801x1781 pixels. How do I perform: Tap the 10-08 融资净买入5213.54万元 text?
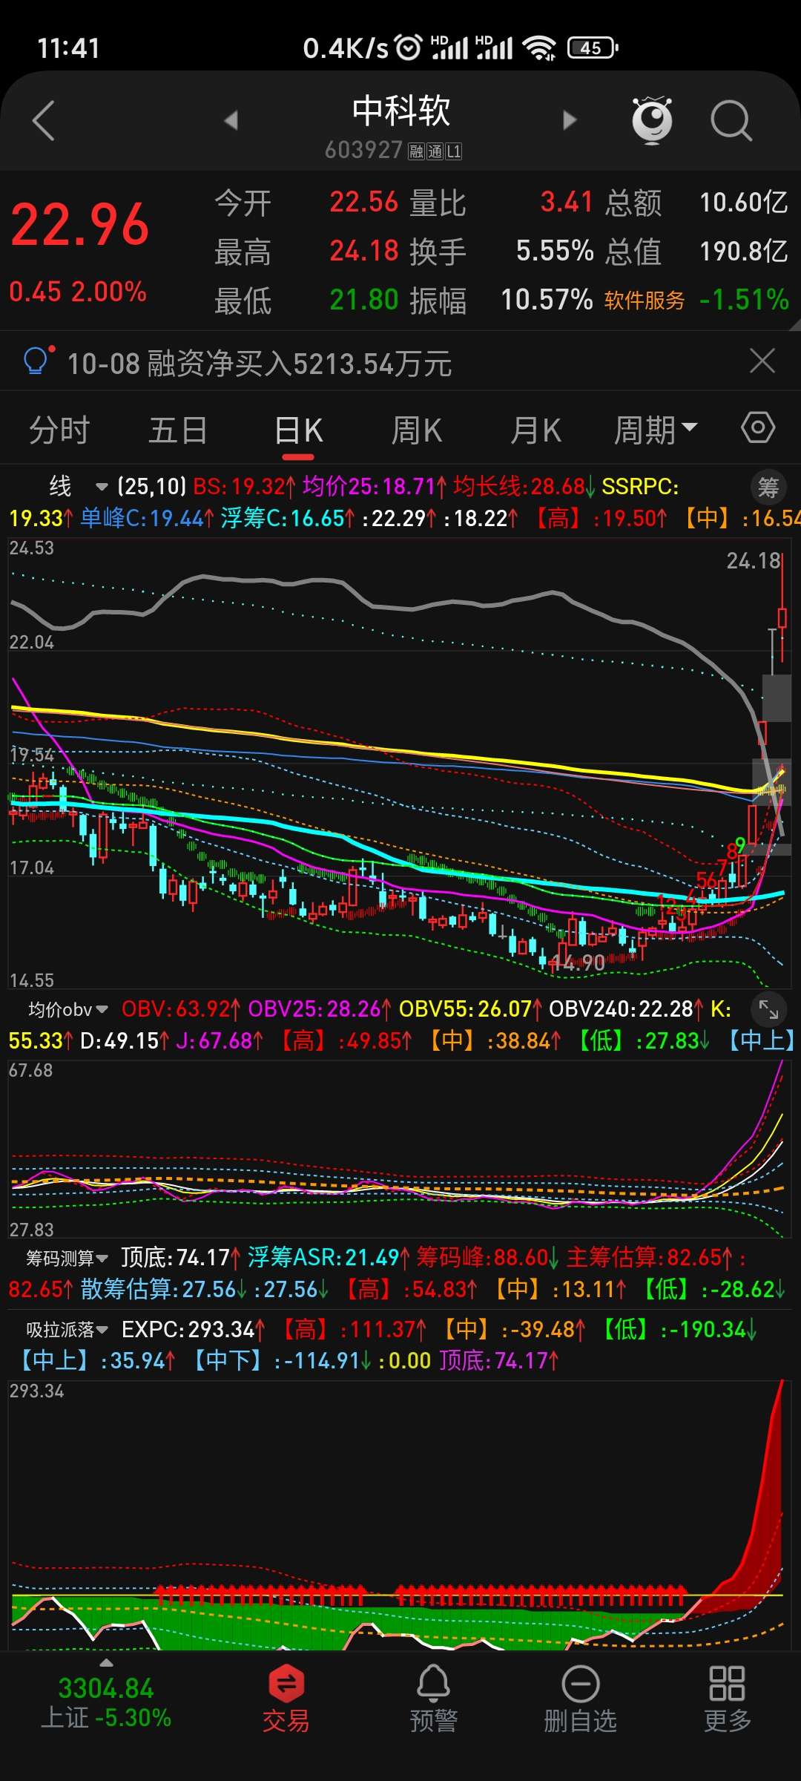click(260, 364)
